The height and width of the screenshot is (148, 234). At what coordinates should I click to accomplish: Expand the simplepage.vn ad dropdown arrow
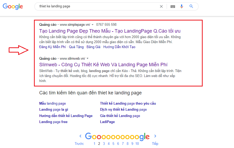[93, 25]
